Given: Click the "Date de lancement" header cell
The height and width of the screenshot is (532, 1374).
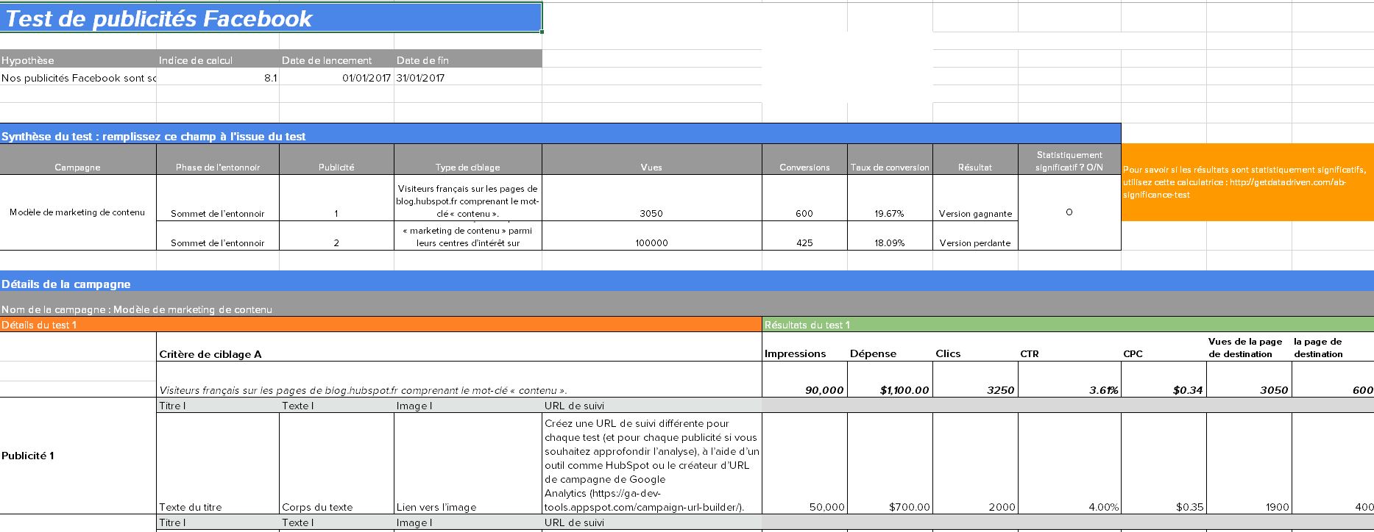Looking at the screenshot, I should (x=337, y=60).
